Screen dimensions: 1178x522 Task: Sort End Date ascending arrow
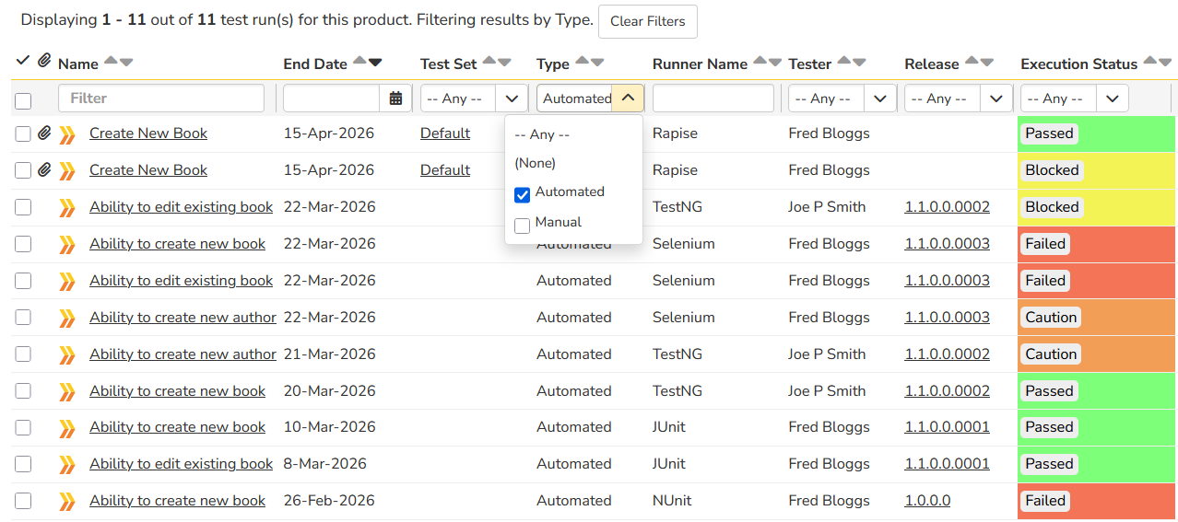359,62
